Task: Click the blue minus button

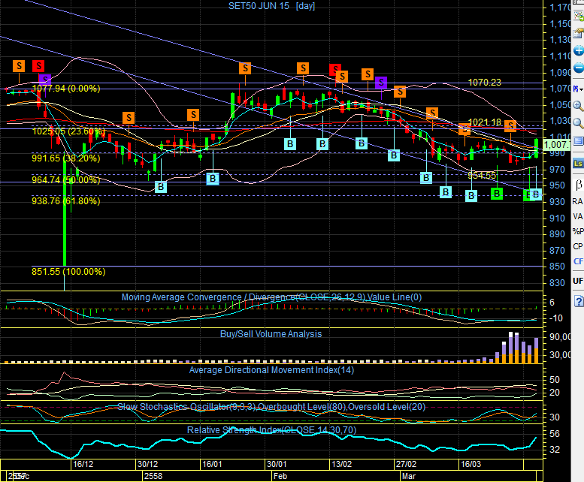Action: [x=579, y=68]
